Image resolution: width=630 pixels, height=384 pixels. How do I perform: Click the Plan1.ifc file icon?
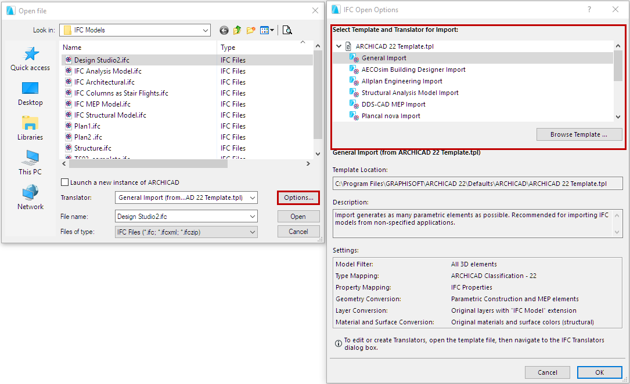click(69, 126)
